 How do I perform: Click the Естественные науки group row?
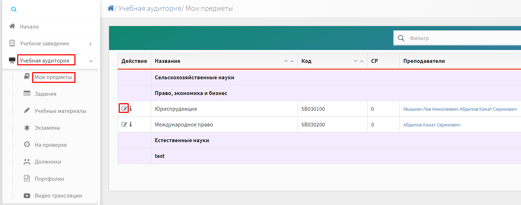coord(319,140)
